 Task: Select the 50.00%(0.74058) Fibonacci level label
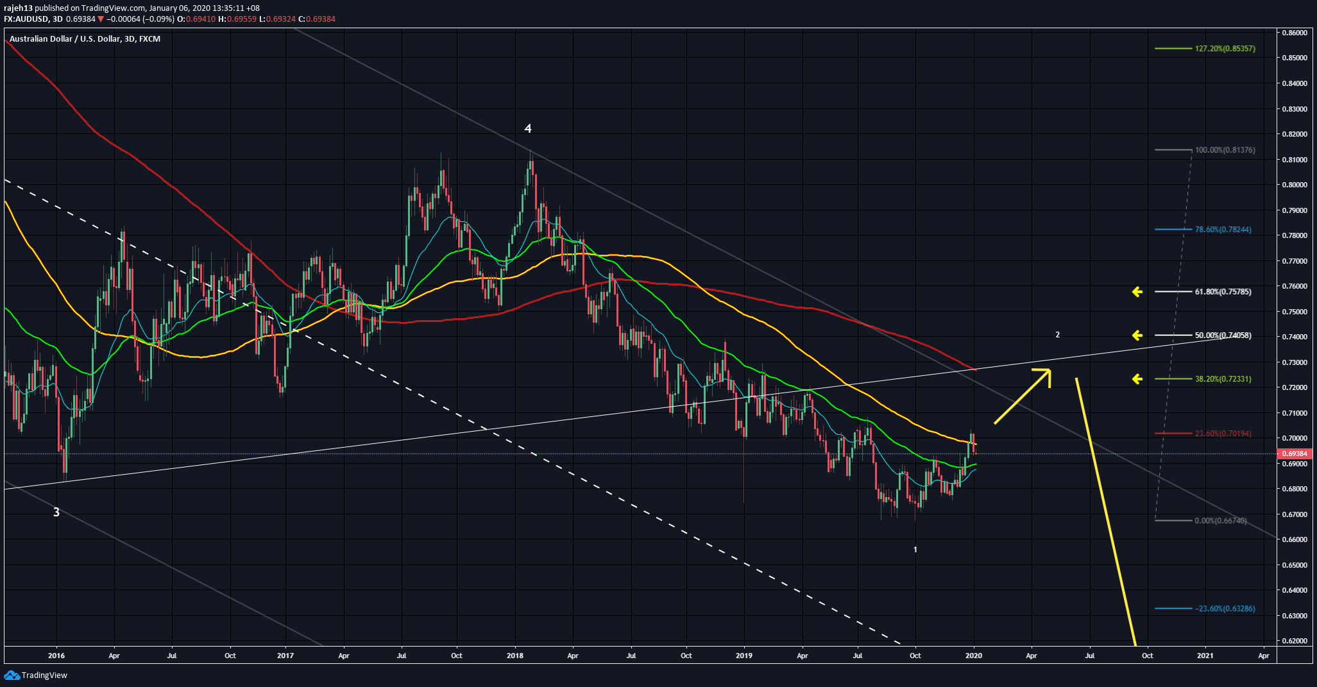1223,335
